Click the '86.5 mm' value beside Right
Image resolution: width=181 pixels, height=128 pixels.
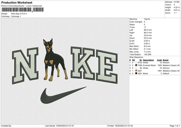148,33
